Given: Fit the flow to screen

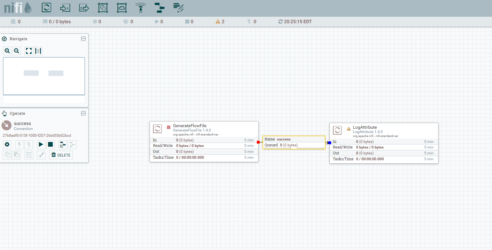Looking at the screenshot, I should pos(29,51).
